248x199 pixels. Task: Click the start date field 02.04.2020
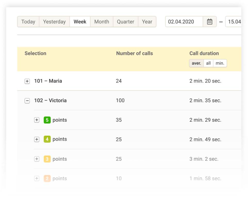(184, 22)
